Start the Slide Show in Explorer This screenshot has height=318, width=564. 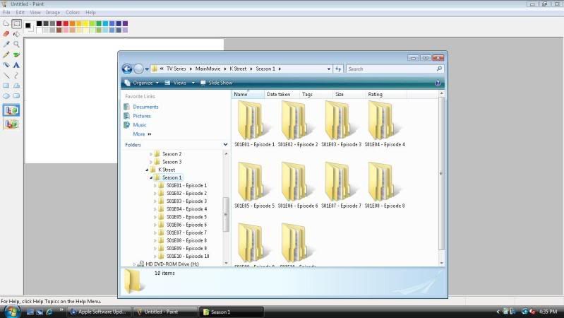coord(217,83)
